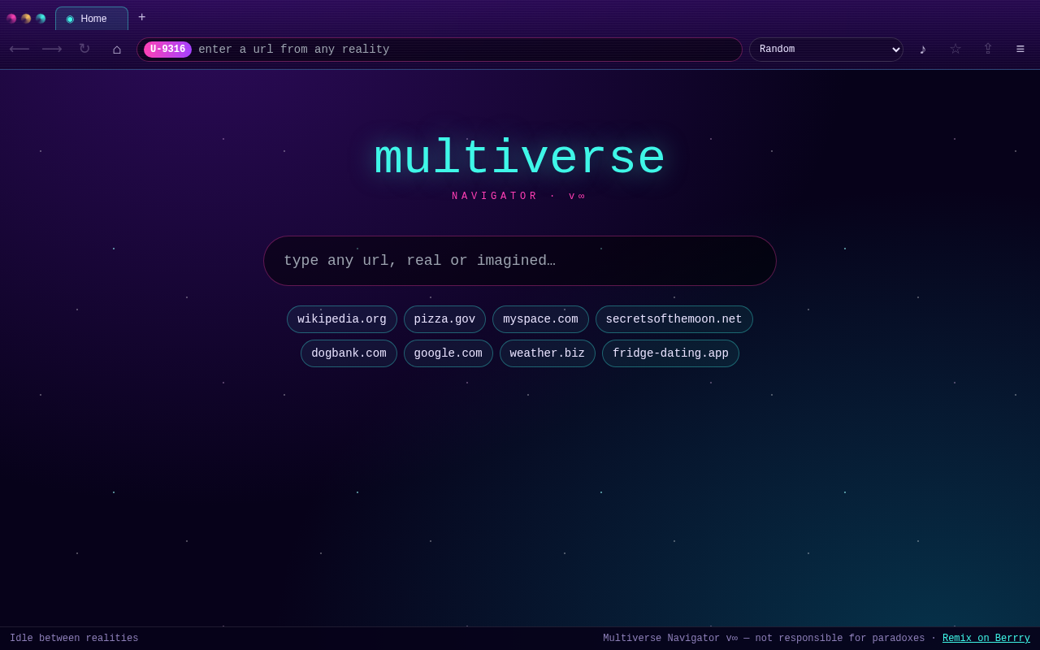This screenshot has height=650, width=1040.
Task: Follow the Remix on Berrry link
Action: click(x=986, y=639)
